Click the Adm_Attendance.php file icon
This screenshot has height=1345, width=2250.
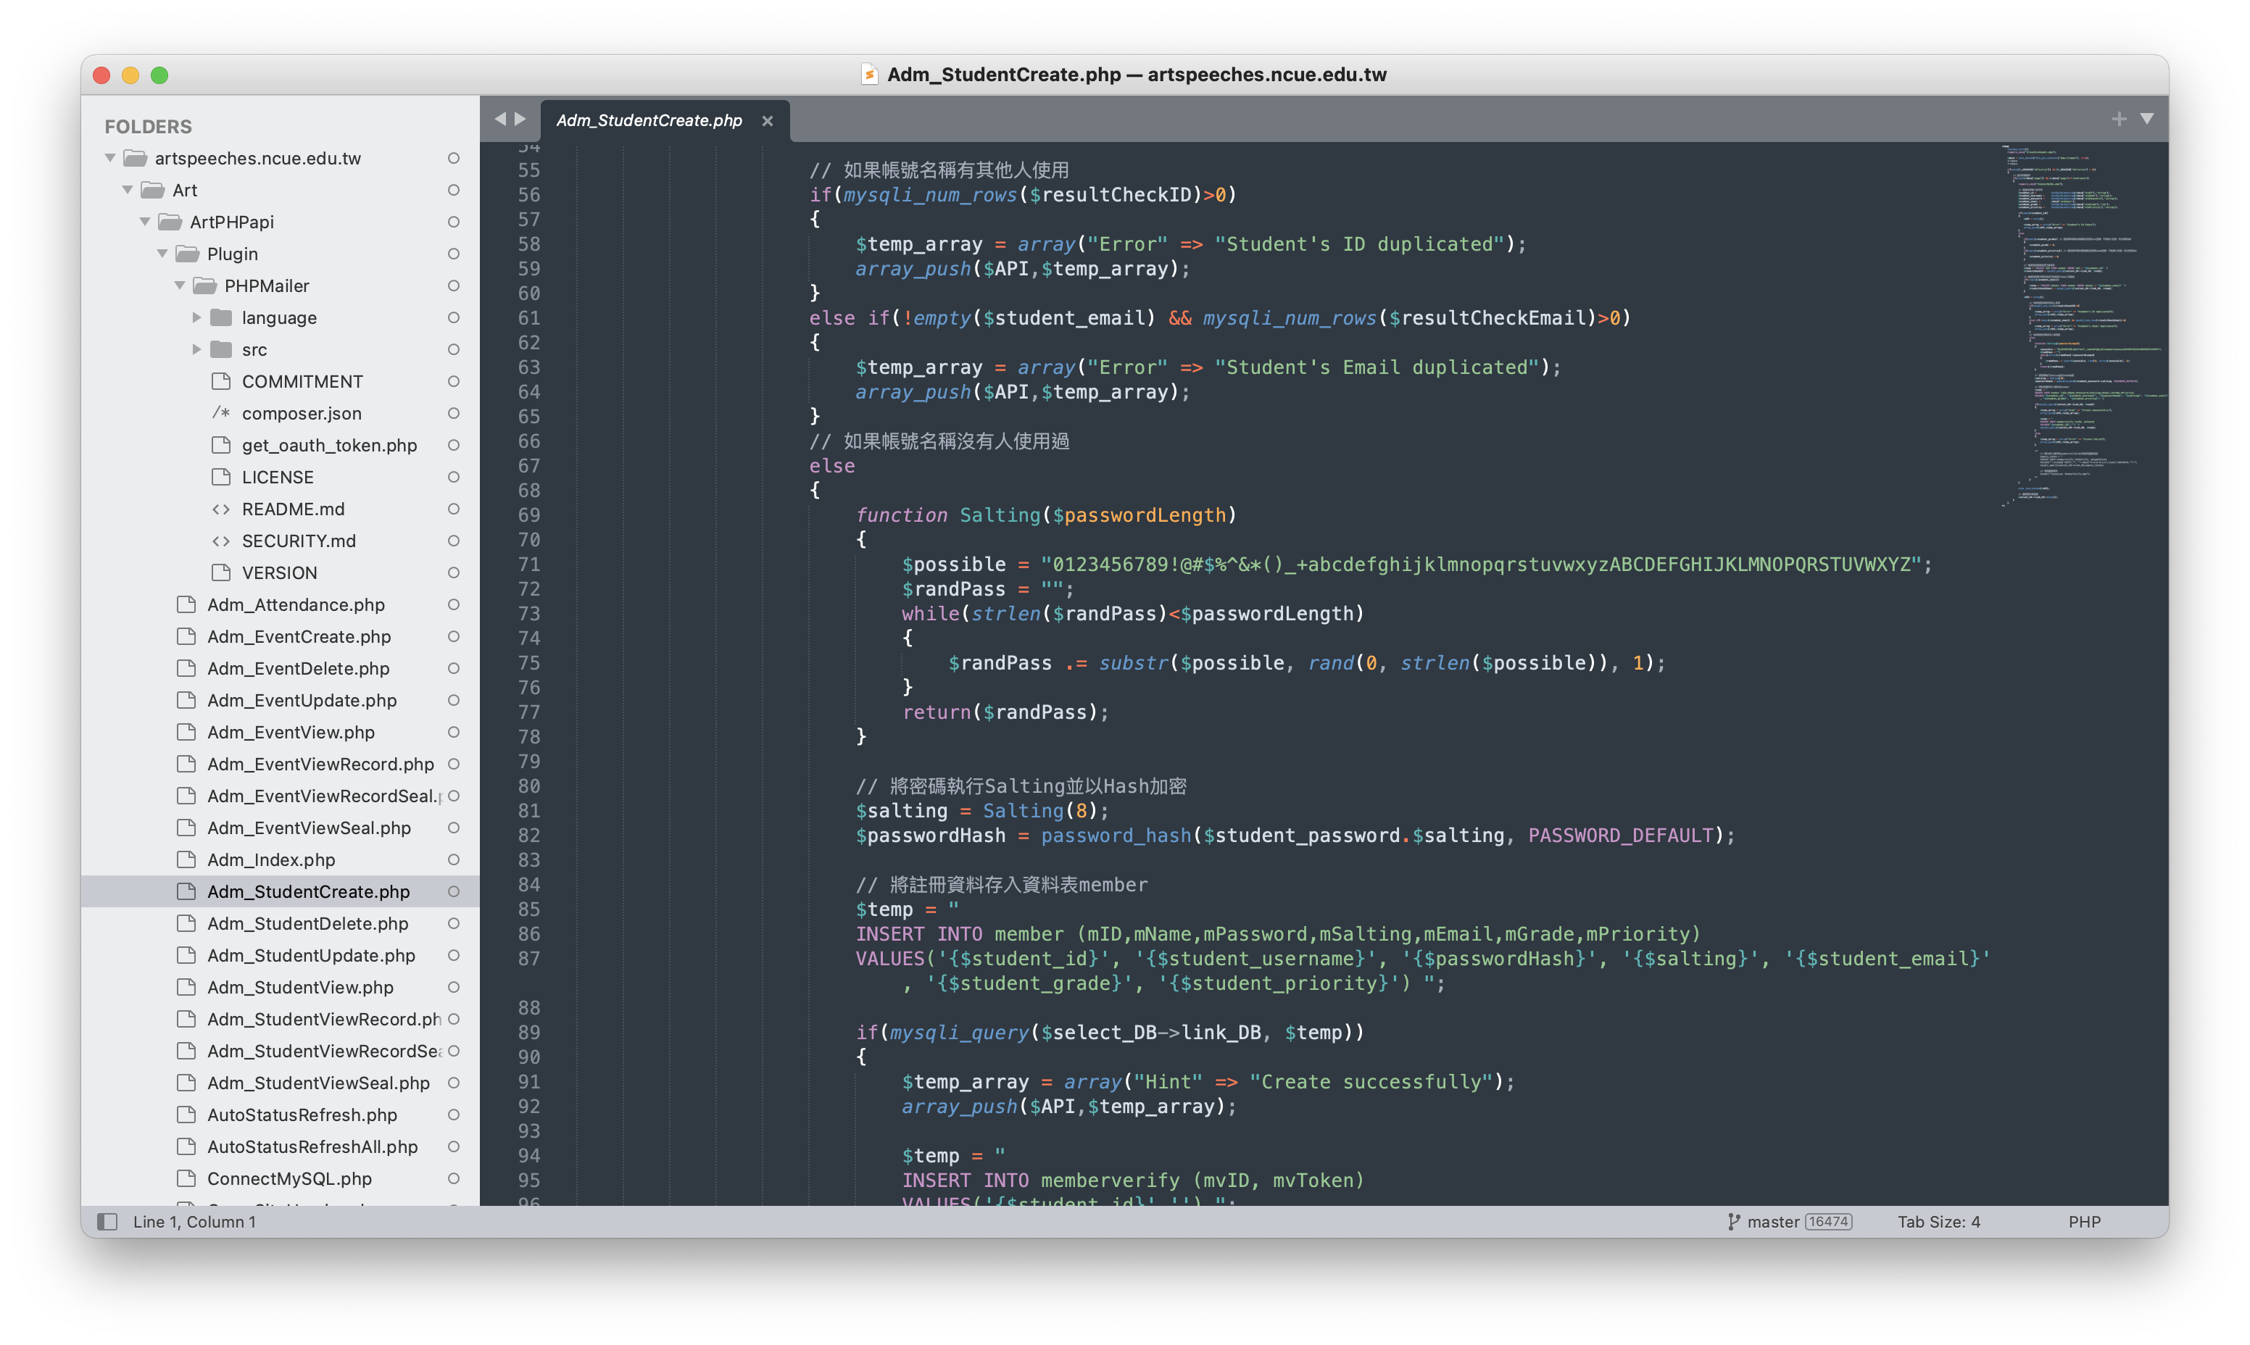(187, 604)
